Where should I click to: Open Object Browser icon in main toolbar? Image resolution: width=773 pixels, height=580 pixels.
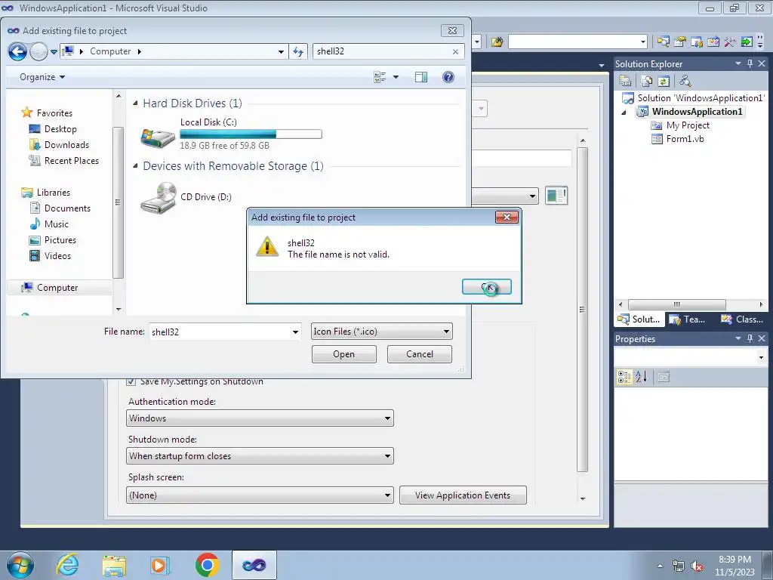point(713,42)
